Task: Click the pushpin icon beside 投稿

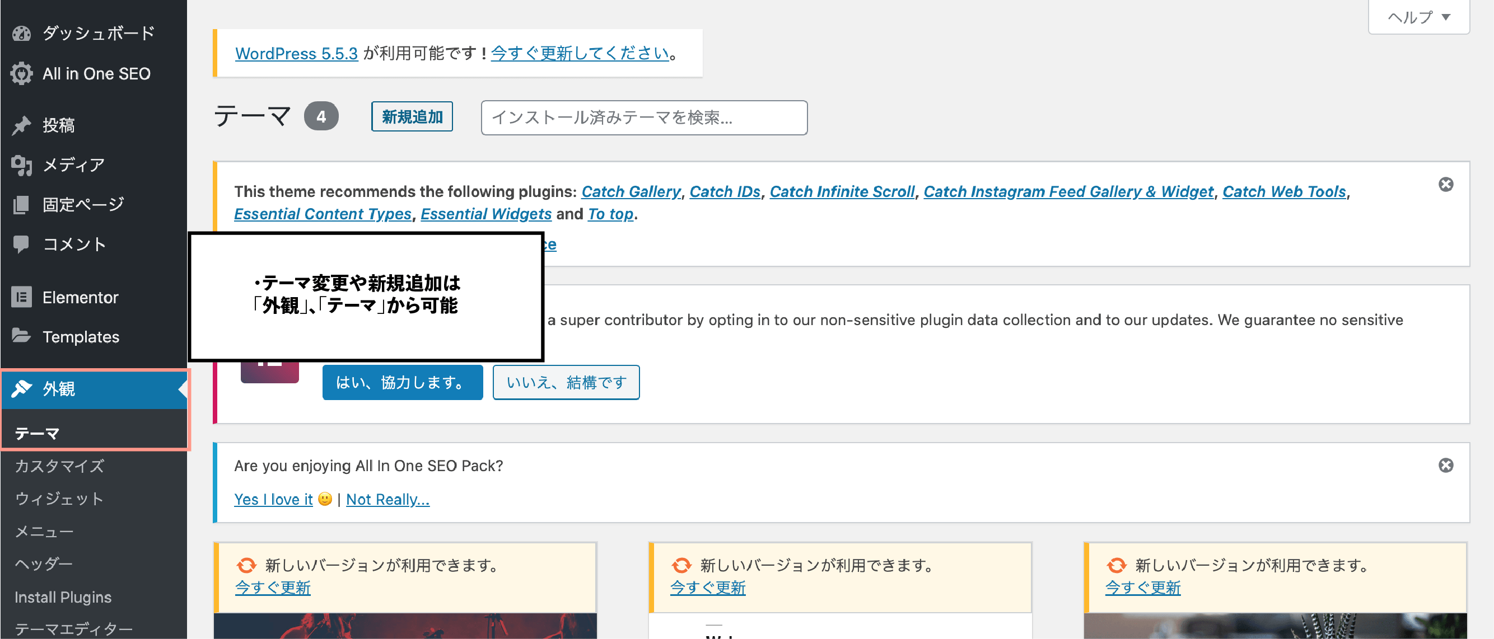Action: pos(21,125)
